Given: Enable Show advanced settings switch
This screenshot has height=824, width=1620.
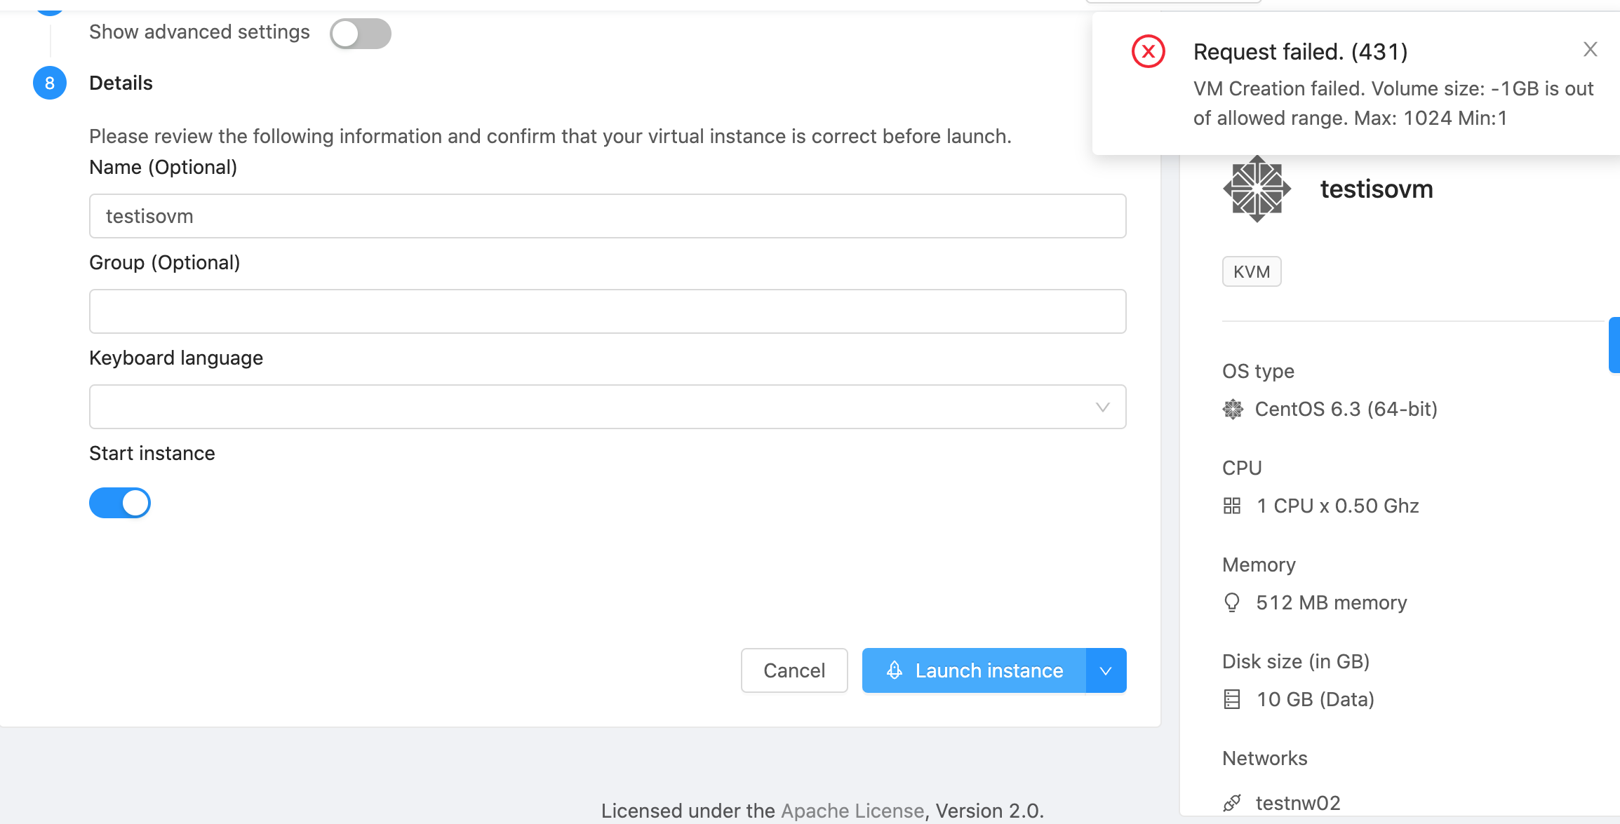Looking at the screenshot, I should (x=361, y=33).
